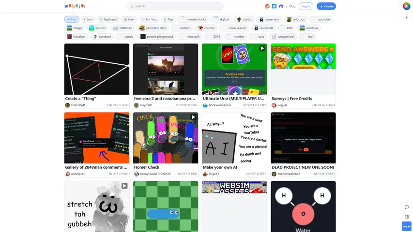Choose the 2048 tag chip
This screenshot has height=232, width=413.
point(214,37)
